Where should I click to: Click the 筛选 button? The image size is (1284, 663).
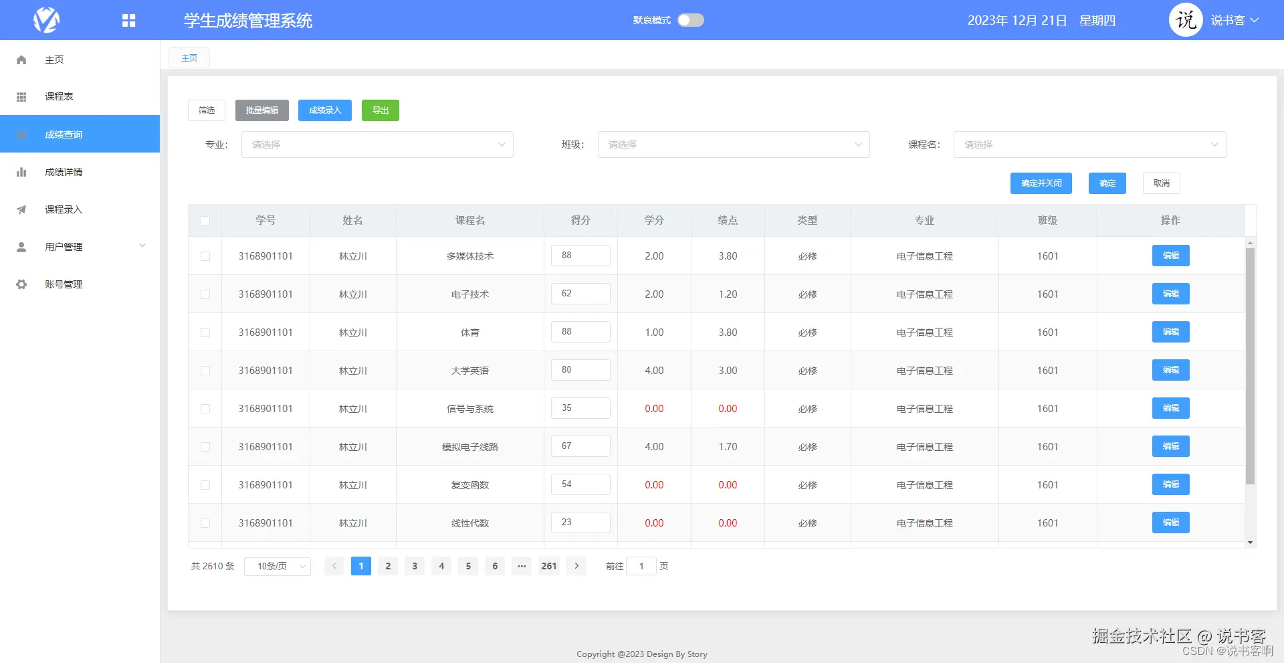[207, 110]
